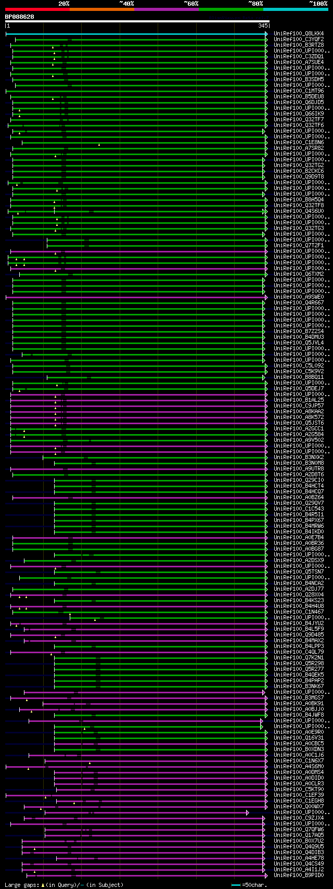Screen dimensions: 333x889
Task: Select the UniRef100_B3MGS7 hit
Action: click(299, 698)
